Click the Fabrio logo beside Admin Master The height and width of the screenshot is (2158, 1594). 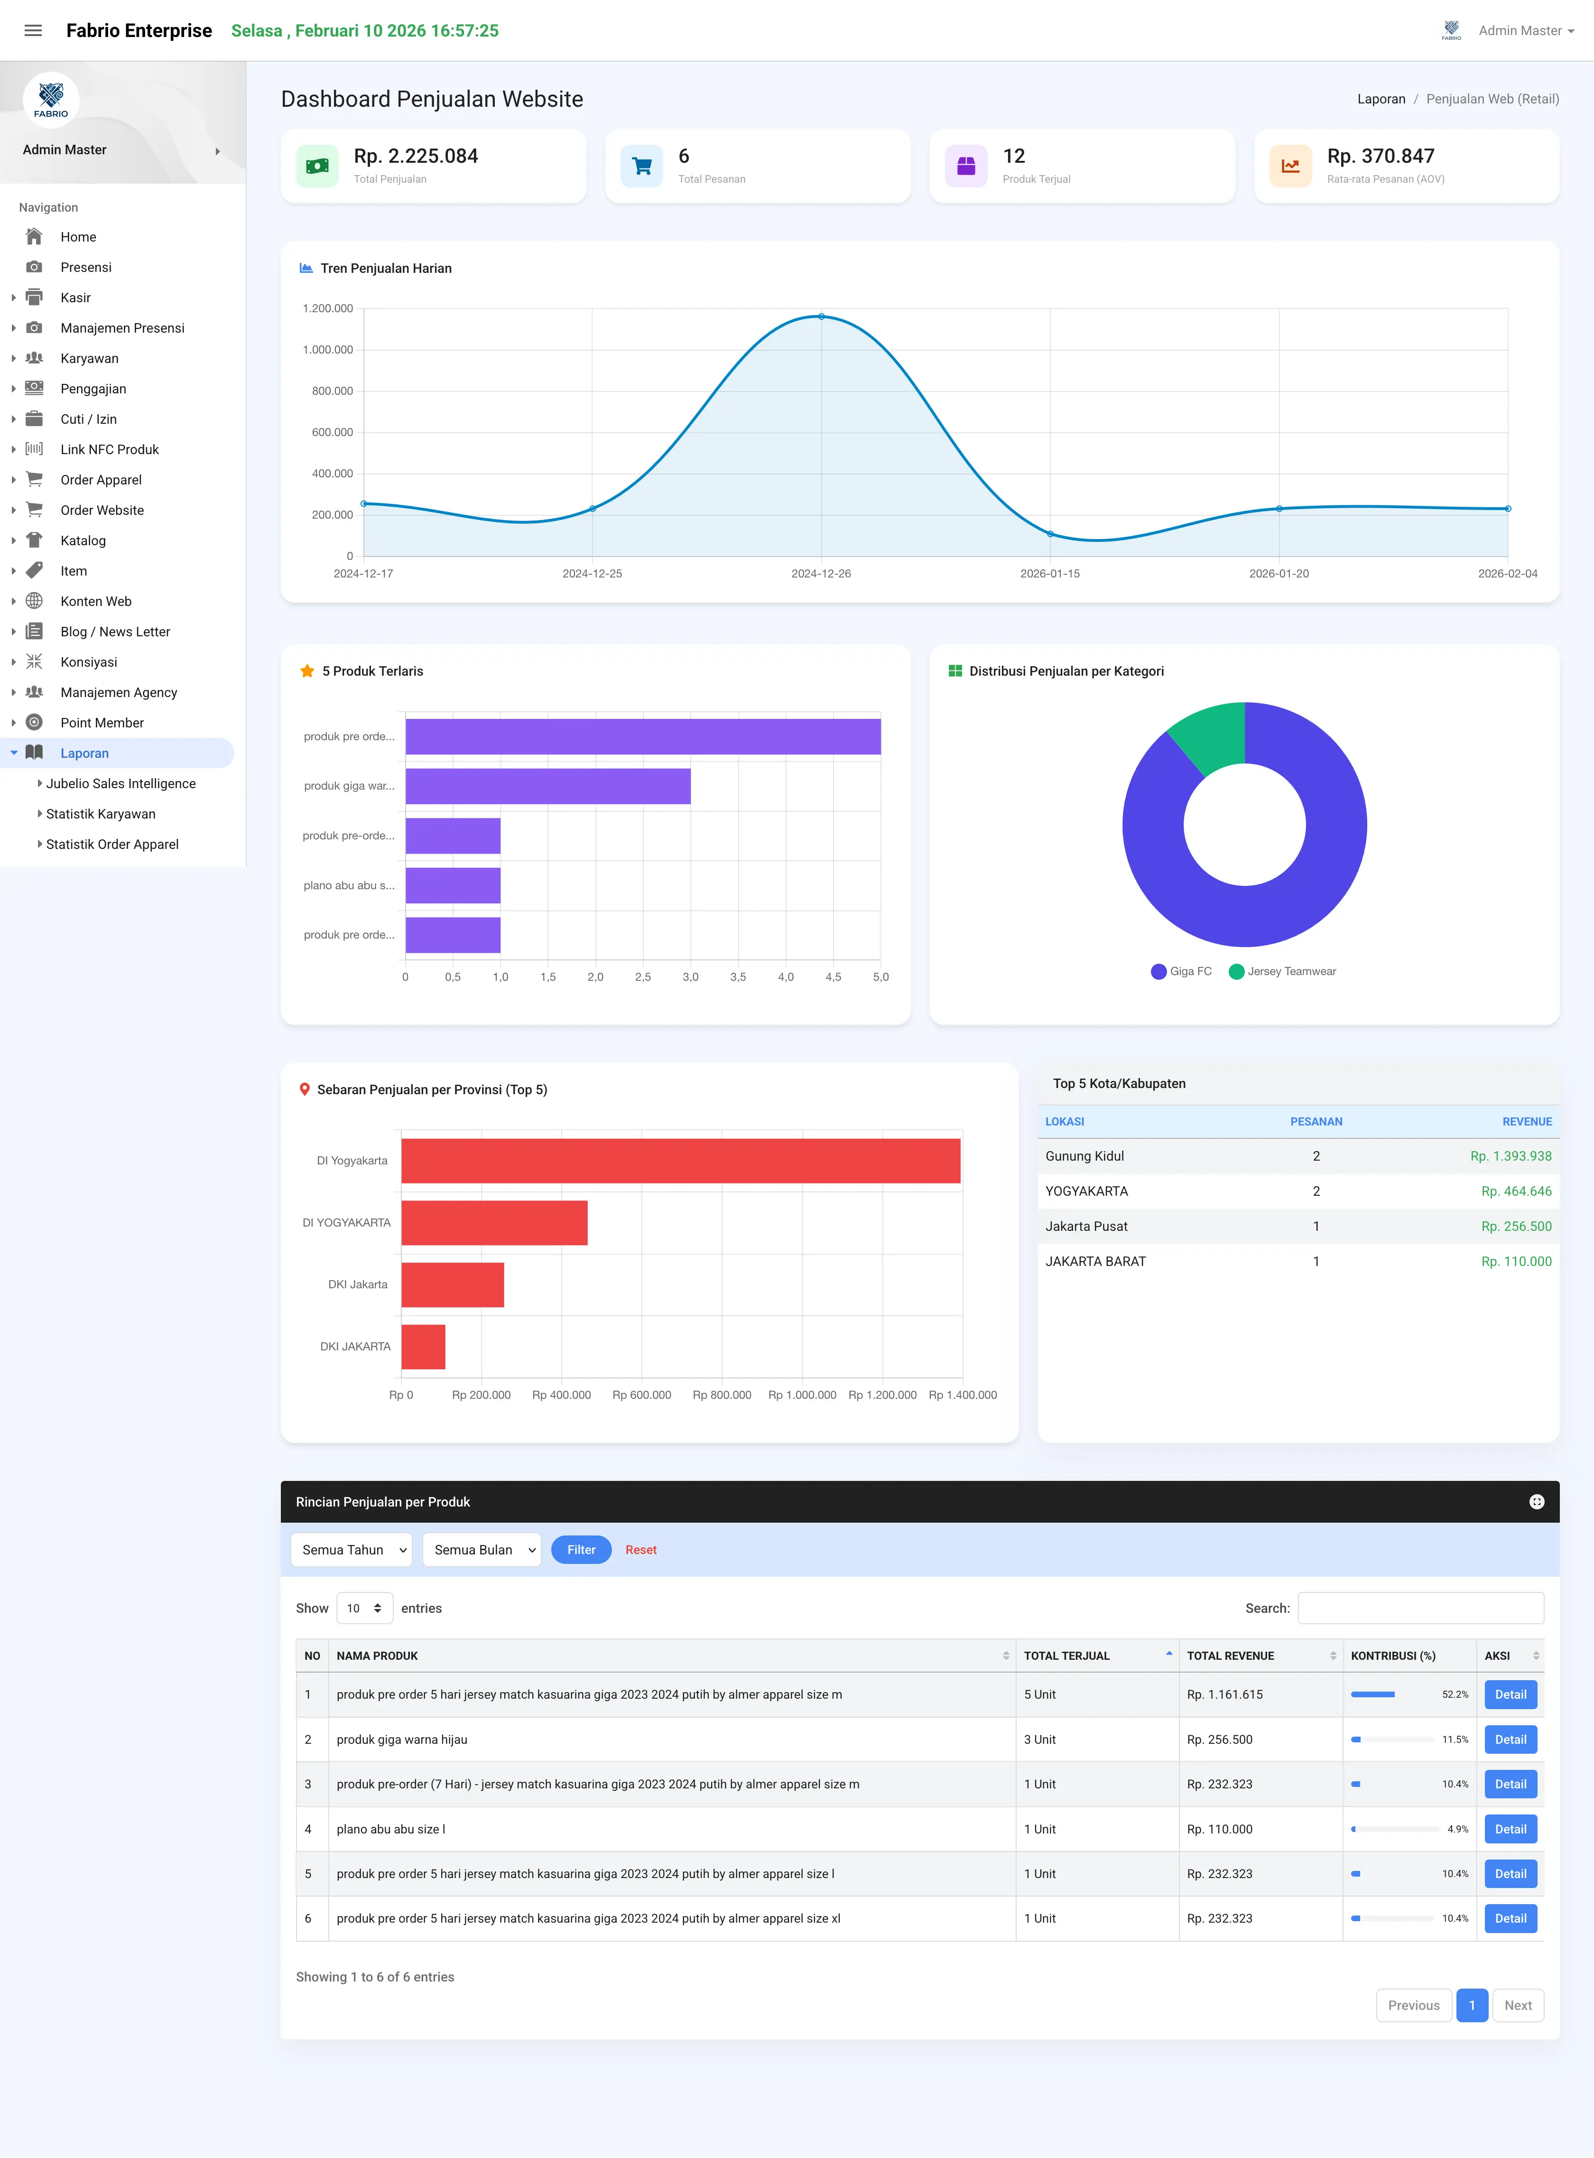pyautogui.click(x=1451, y=31)
